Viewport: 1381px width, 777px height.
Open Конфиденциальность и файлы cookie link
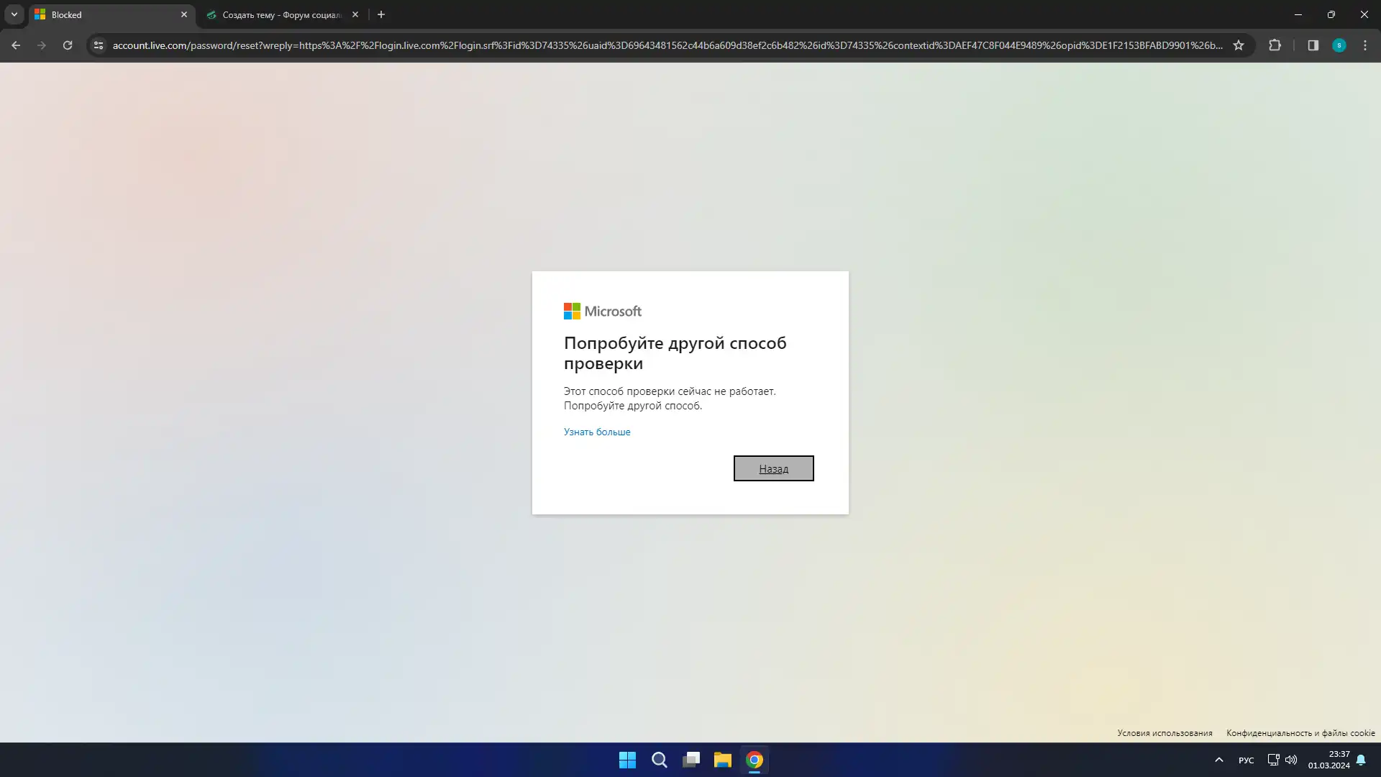click(1300, 733)
